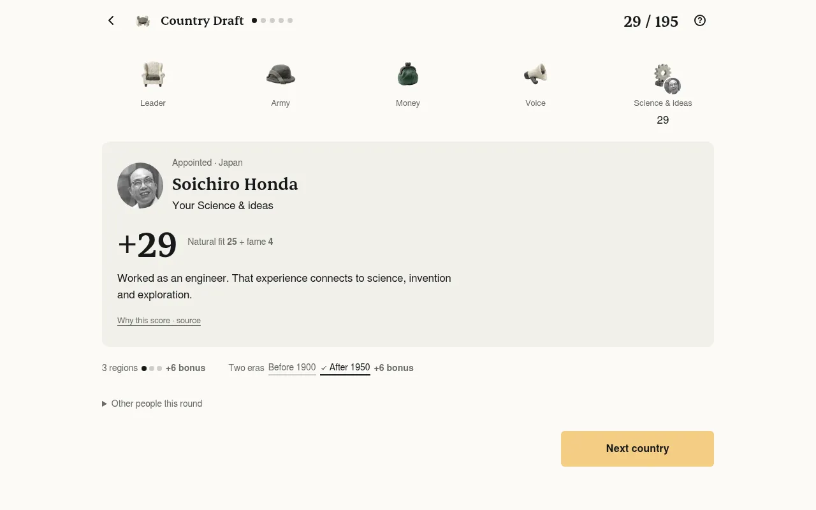The height and width of the screenshot is (510, 816).
Task: Click the 'Two eras' label
Action: (x=246, y=368)
